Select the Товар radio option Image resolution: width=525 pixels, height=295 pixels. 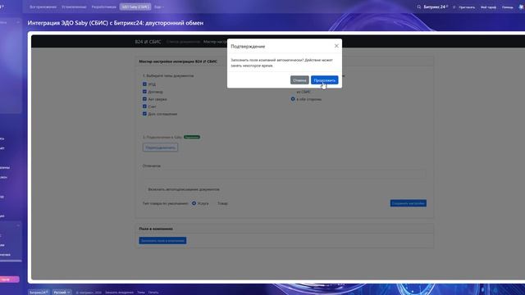(x=222, y=203)
